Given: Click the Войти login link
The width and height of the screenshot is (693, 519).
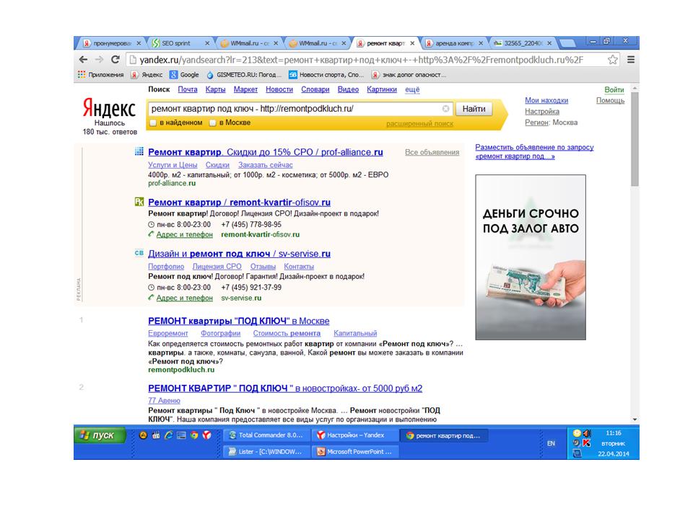Looking at the screenshot, I should [x=614, y=89].
